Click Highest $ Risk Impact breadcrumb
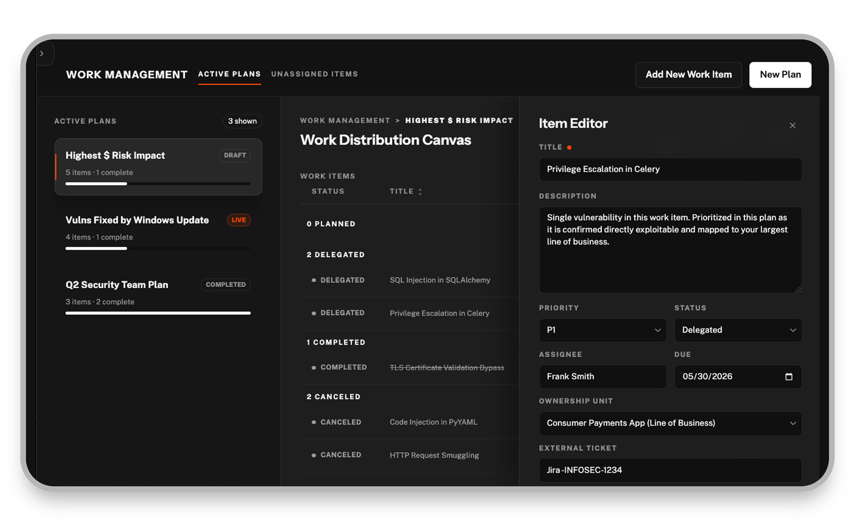The height and width of the screenshot is (526, 855). coord(459,120)
